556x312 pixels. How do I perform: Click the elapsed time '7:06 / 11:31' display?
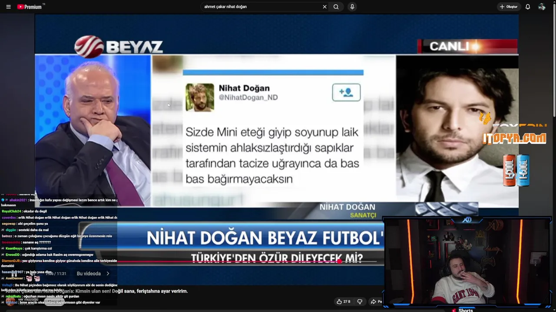point(56,274)
